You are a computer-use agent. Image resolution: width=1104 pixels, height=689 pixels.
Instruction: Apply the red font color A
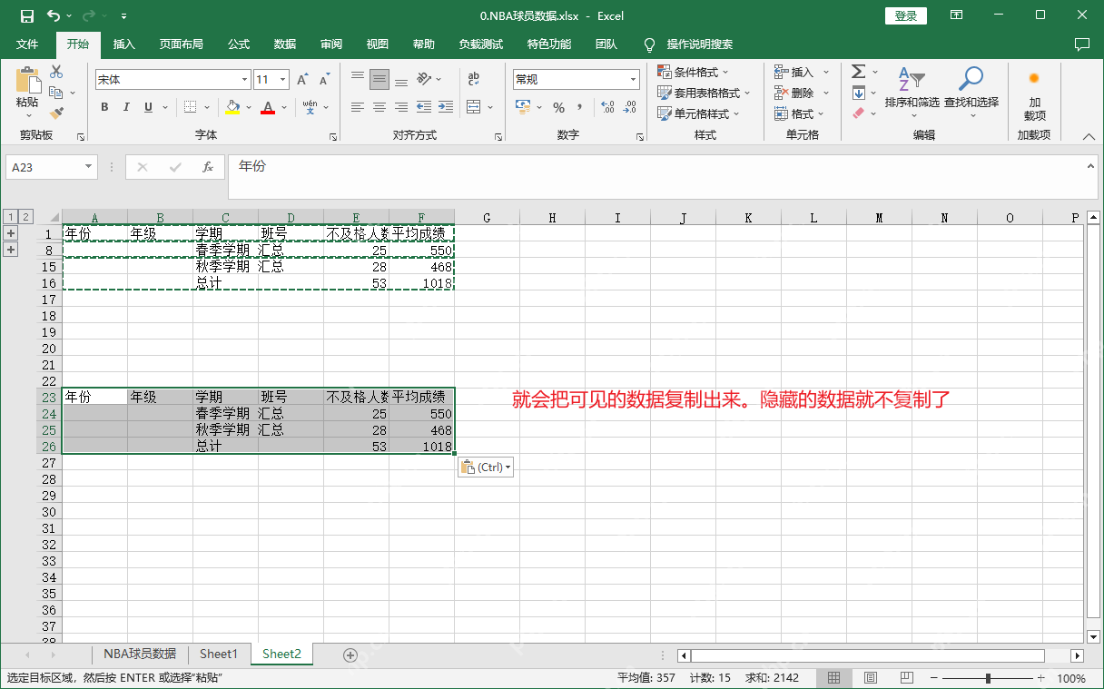point(268,107)
